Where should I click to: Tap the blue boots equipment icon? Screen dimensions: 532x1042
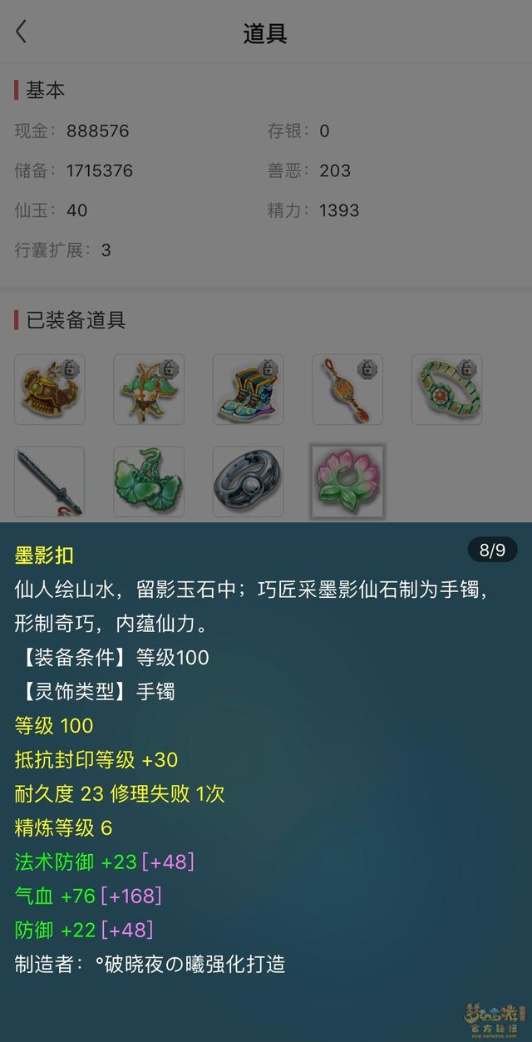coord(248,389)
